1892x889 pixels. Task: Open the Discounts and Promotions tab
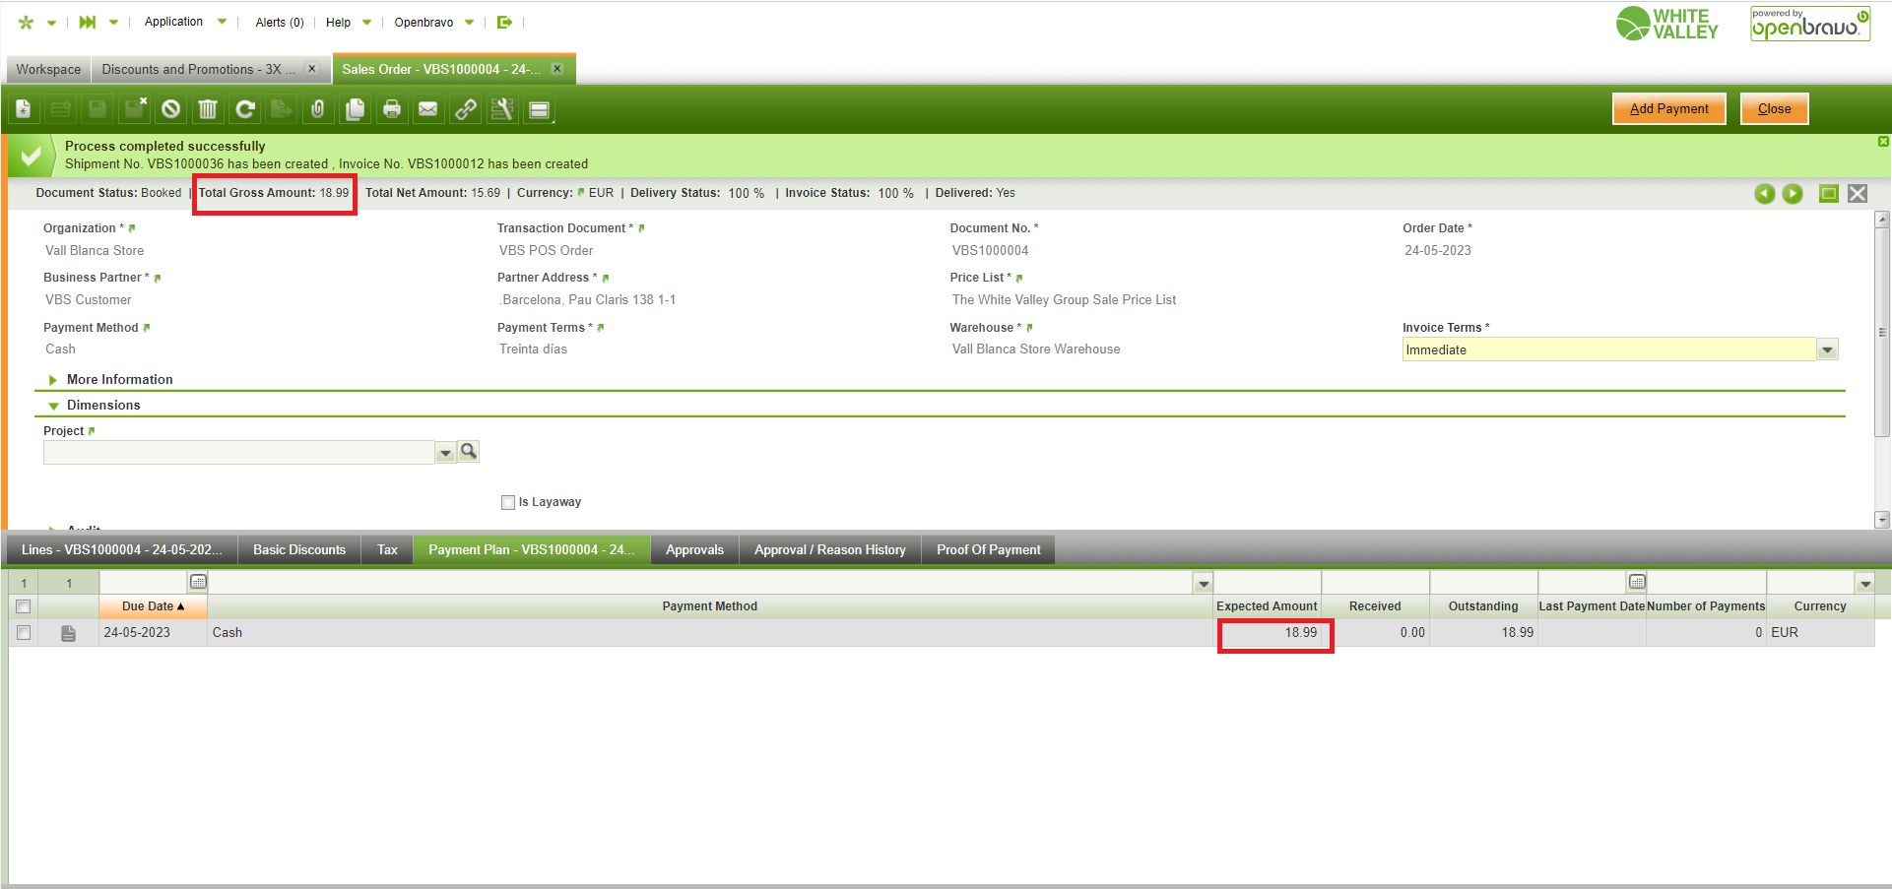[x=198, y=70]
